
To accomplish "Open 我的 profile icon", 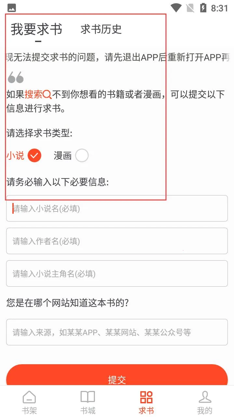I will 204,397.
